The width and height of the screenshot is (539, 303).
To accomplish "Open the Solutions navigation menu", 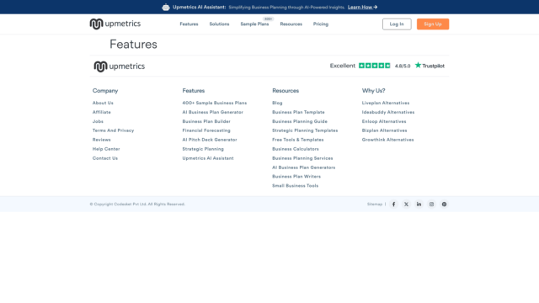I will [219, 24].
